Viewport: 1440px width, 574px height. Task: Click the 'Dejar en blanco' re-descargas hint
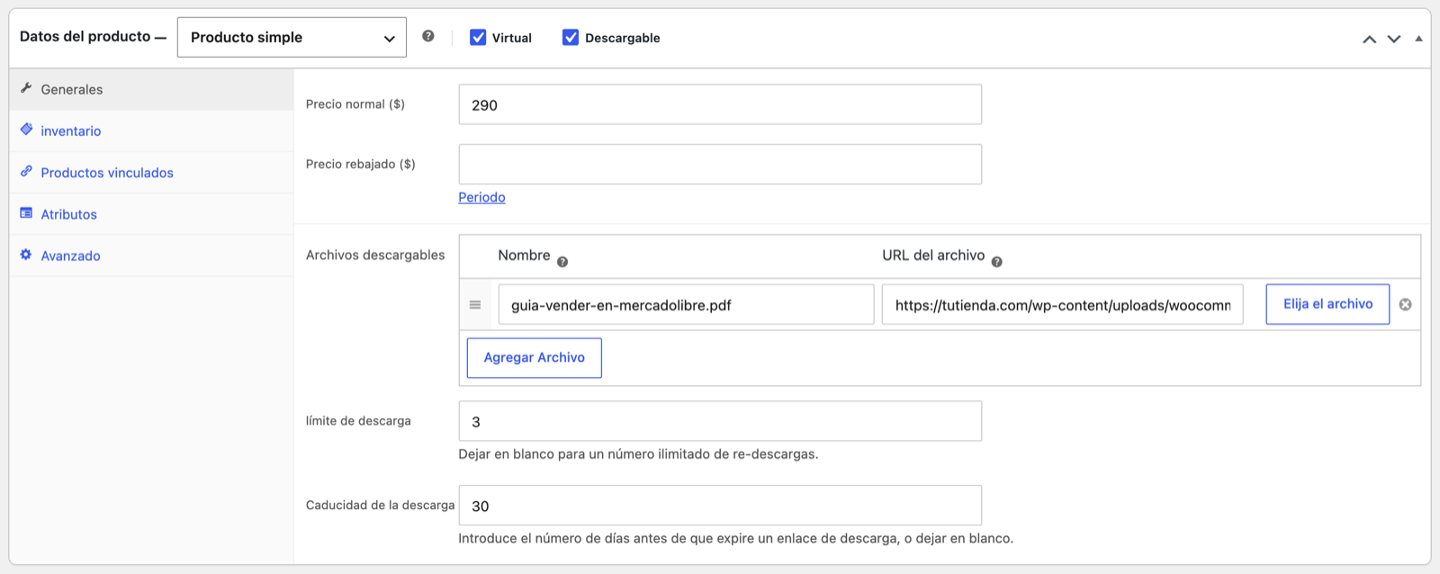tap(638, 454)
